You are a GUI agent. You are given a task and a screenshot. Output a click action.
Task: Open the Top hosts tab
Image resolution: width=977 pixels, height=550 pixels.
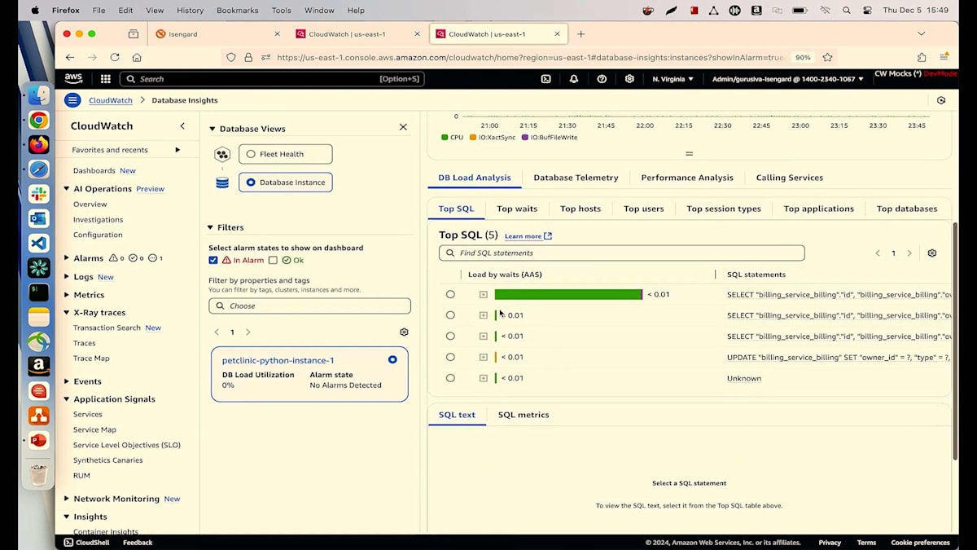click(x=581, y=209)
